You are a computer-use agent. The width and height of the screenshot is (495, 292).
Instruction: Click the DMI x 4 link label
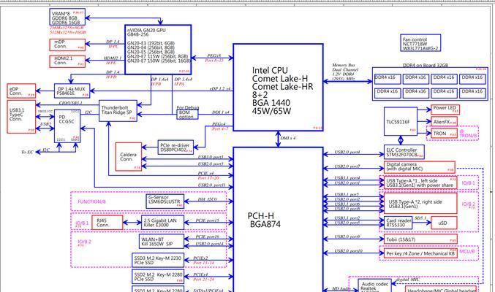tap(288, 138)
